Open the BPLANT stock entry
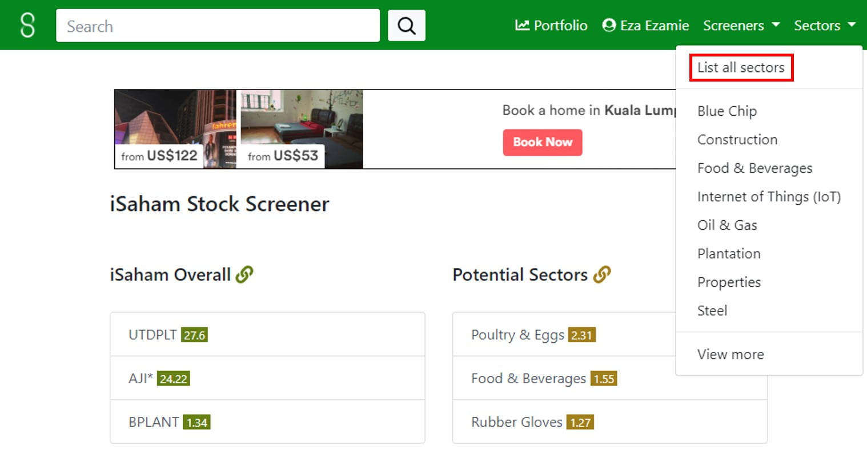The image size is (867, 450). [x=154, y=422]
